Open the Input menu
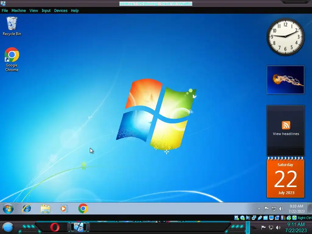Image resolution: width=312 pixels, height=234 pixels. (x=46, y=11)
